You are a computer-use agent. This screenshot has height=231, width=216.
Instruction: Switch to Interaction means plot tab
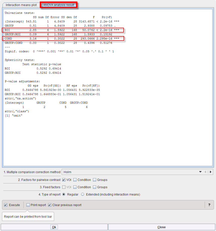coord(21,5)
